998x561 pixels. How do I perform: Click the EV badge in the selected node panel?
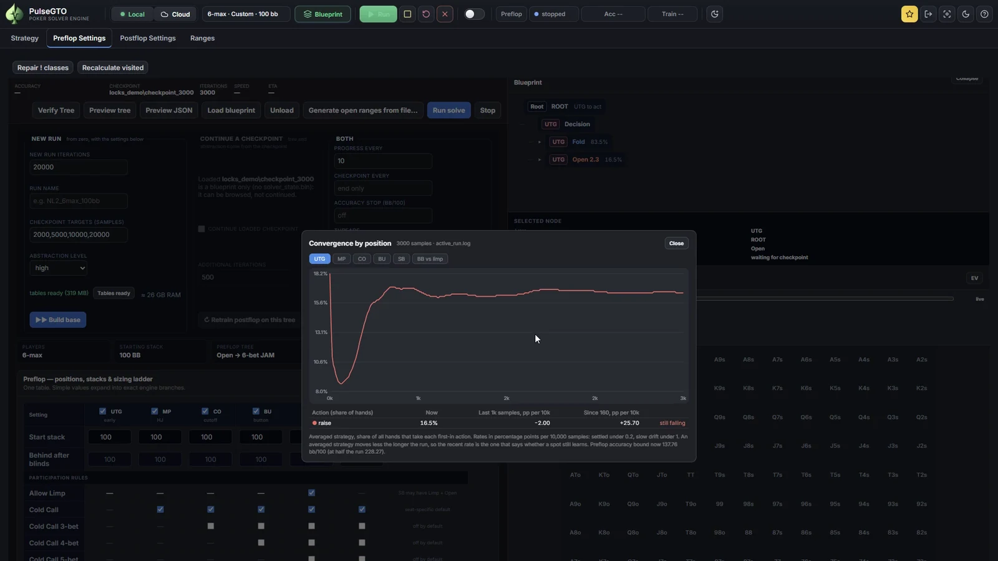click(x=974, y=278)
